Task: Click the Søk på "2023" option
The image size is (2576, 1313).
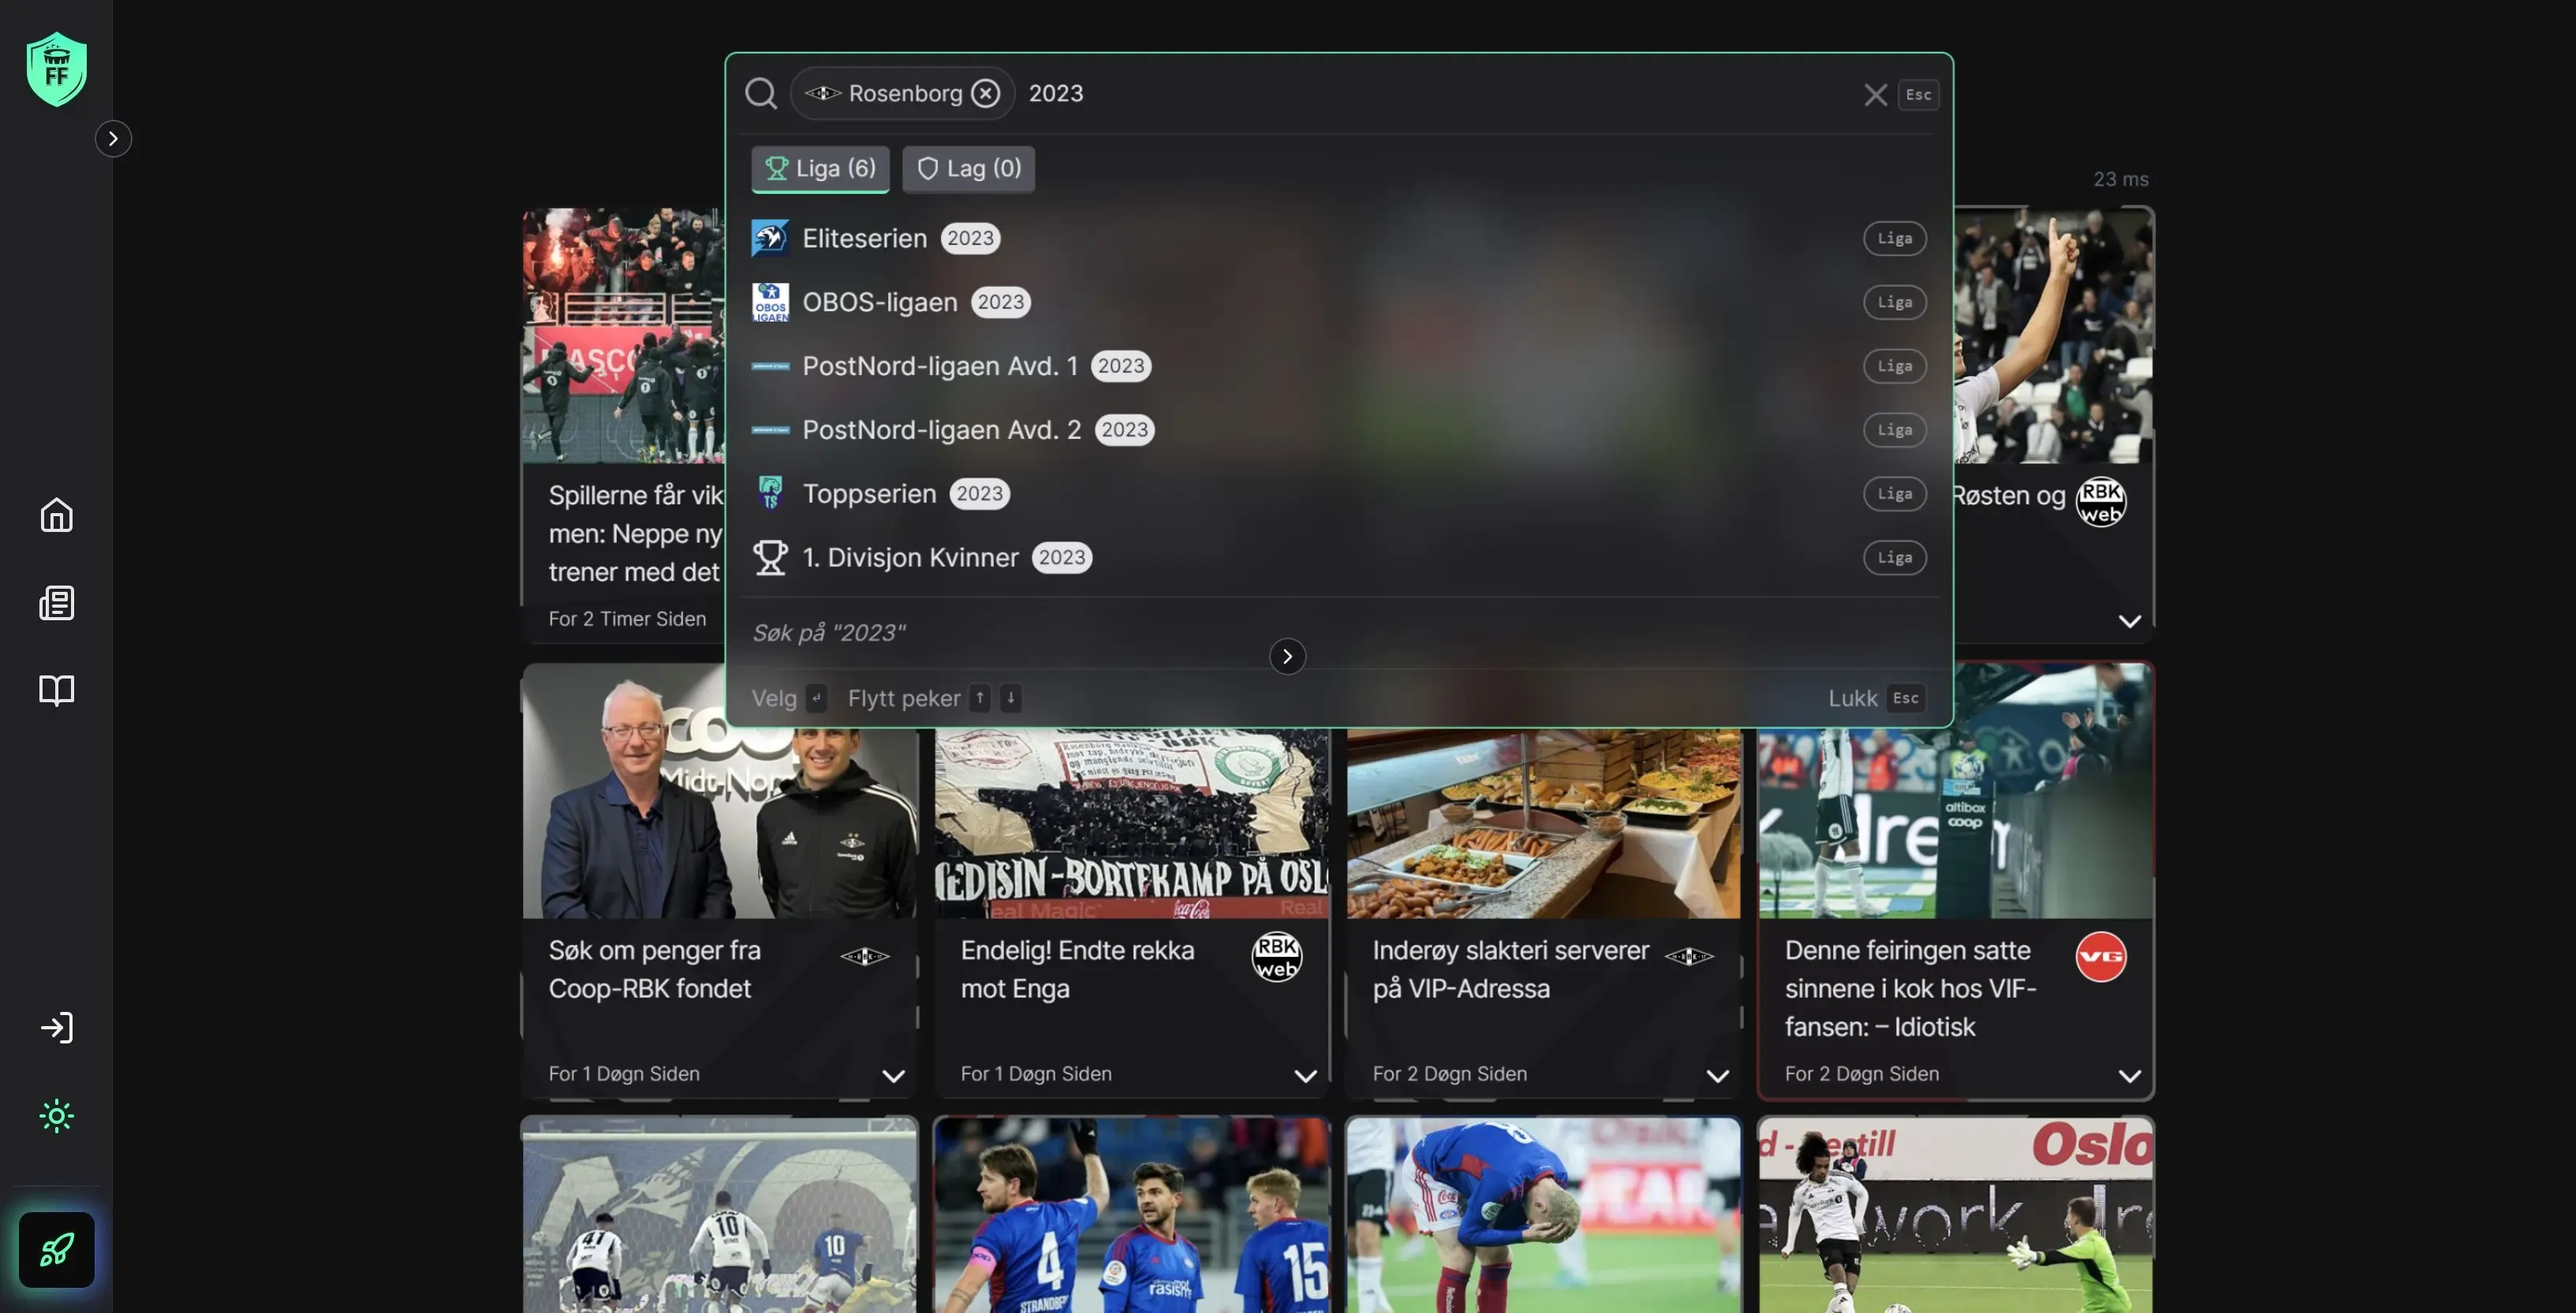Action: click(x=829, y=631)
